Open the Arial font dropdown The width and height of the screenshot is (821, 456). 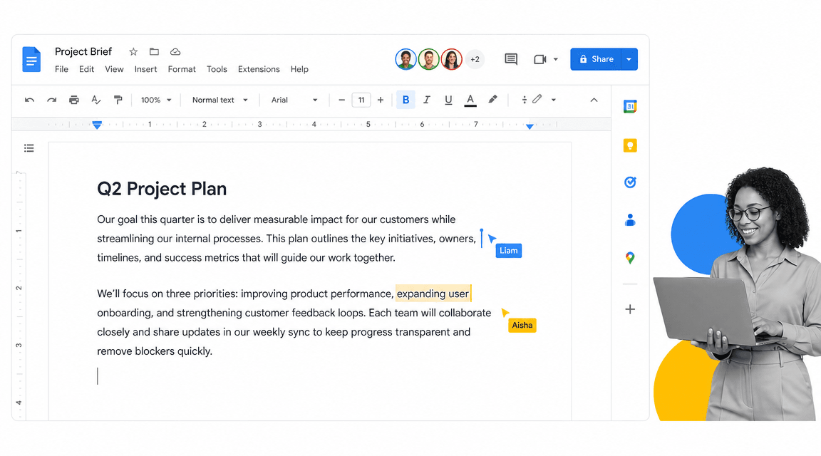pyautogui.click(x=294, y=100)
